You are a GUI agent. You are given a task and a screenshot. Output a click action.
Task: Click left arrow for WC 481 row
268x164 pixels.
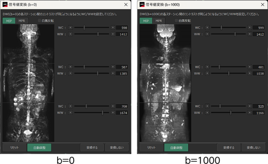207,67
